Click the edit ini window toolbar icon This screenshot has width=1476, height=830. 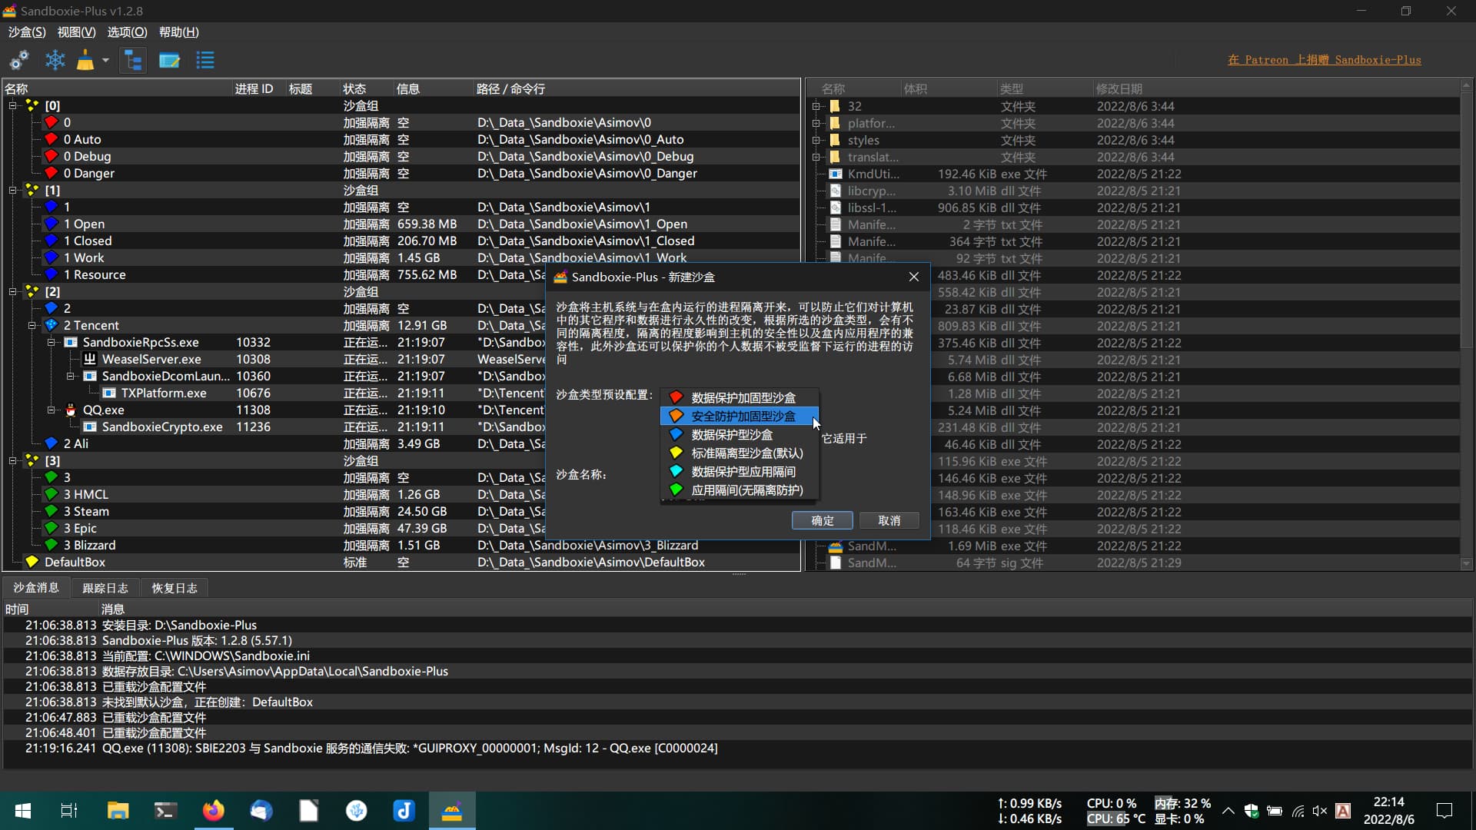[169, 60]
